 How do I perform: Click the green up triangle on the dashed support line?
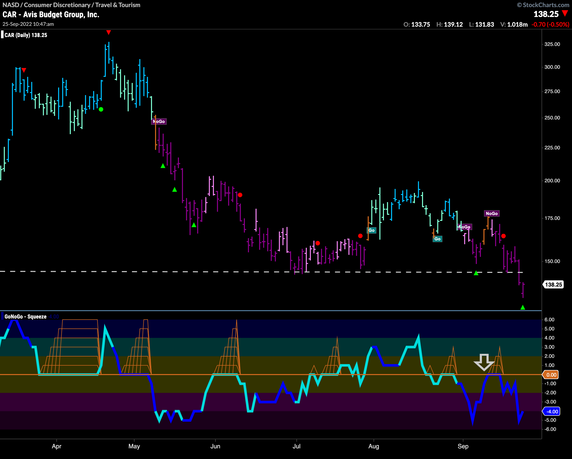pos(476,273)
